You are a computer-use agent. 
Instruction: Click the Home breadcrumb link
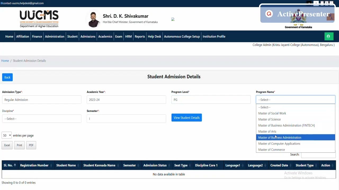5,61
